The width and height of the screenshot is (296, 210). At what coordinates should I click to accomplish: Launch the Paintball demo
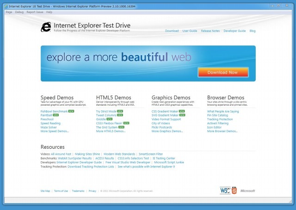(46, 115)
